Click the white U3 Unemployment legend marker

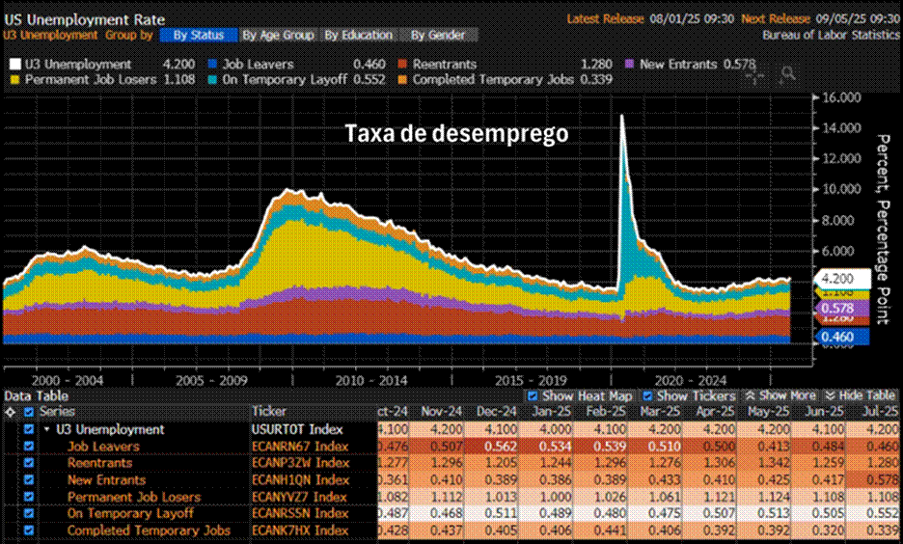tap(14, 65)
